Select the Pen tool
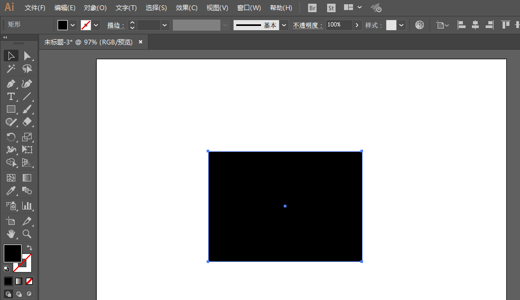This screenshot has width=520, height=300. (11, 84)
